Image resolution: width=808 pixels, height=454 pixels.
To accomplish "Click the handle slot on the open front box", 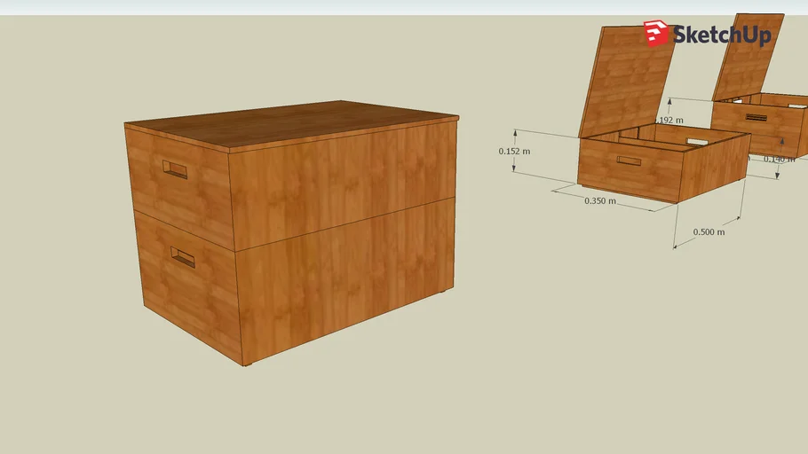I will [629, 160].
